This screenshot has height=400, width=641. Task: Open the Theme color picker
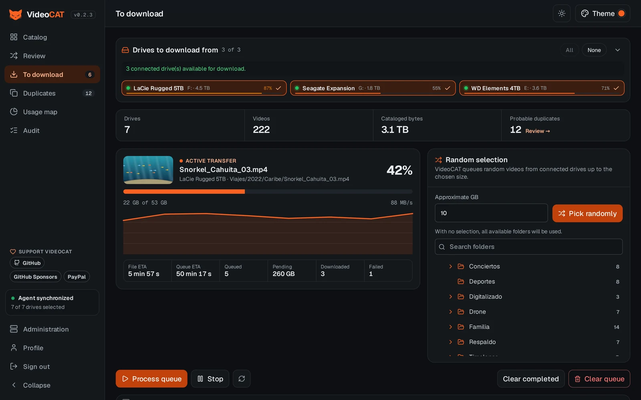click(x=603, y=14)
